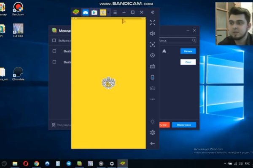
Task: Open the keyboard controls icon in sidebar
Action: click(x=152, y=66)
